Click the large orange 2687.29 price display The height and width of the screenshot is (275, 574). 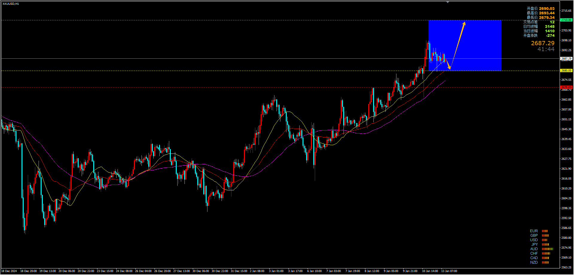click(x=543, y=43)
